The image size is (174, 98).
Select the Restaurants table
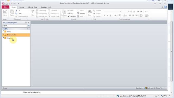click(16, 35)
